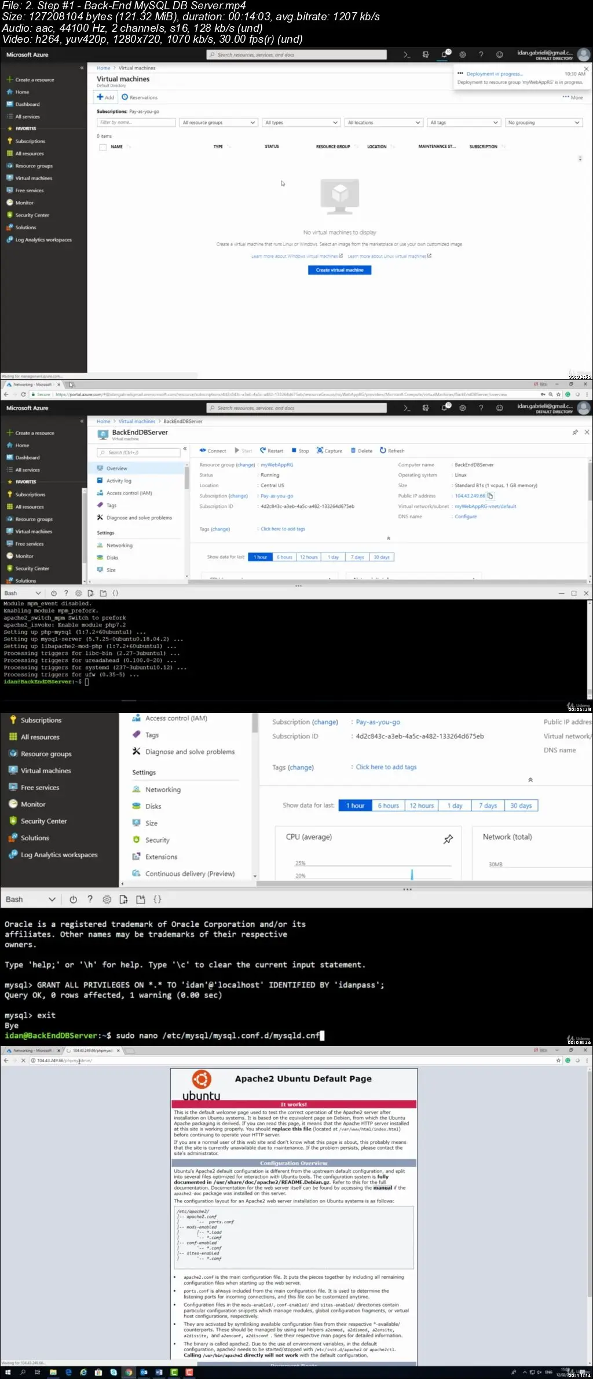Image resolution: width=593 pixels, height=1379 pixels.
Task: Open Security in the zoomed Settings list
Action: 157,840
